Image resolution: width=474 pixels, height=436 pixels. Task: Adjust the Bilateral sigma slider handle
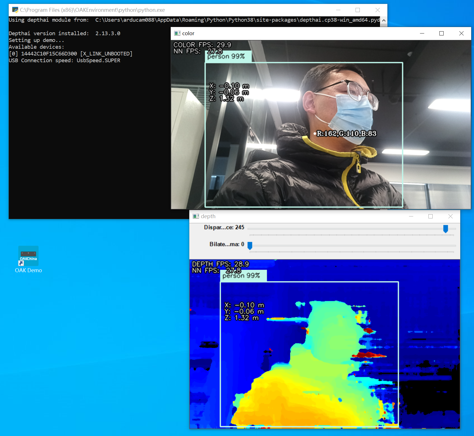[x=250, y=246]
